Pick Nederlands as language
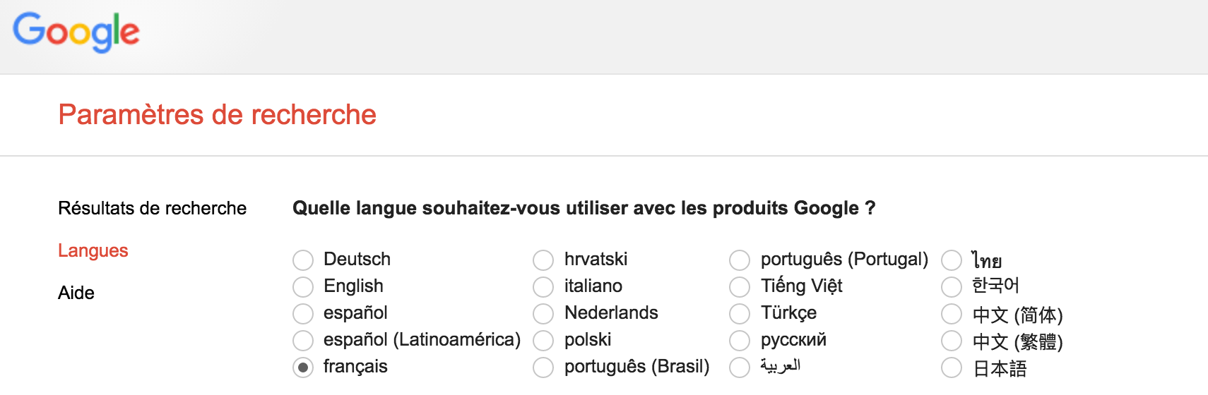The width and height of the screenshot is (1208, 395). coord(543,314)
